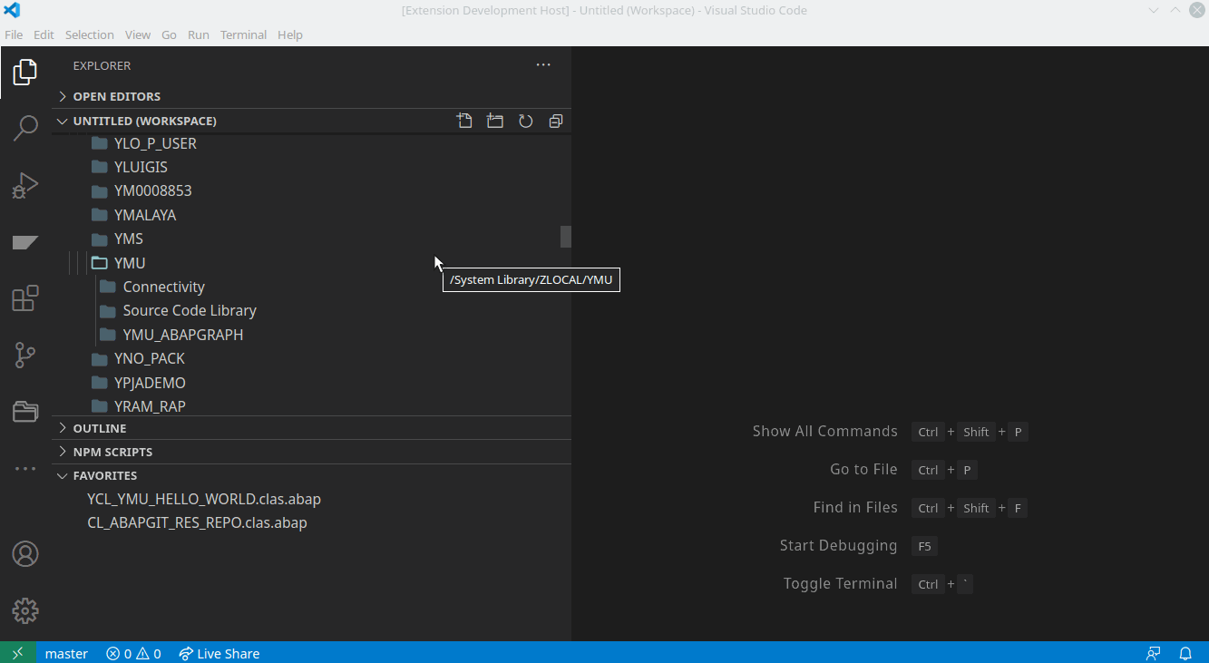Screen dimensions: 1209x663
Task: Open the Manage gear icon
Action: [25, 610]
